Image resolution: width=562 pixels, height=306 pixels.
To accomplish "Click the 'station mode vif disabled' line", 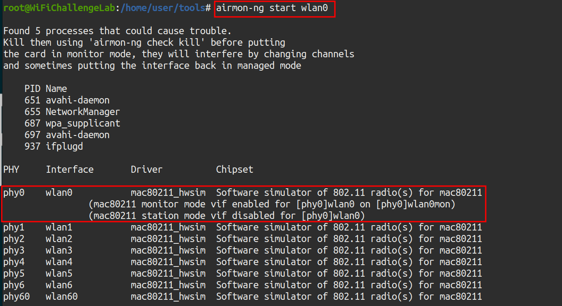I will tap(226, 216).
